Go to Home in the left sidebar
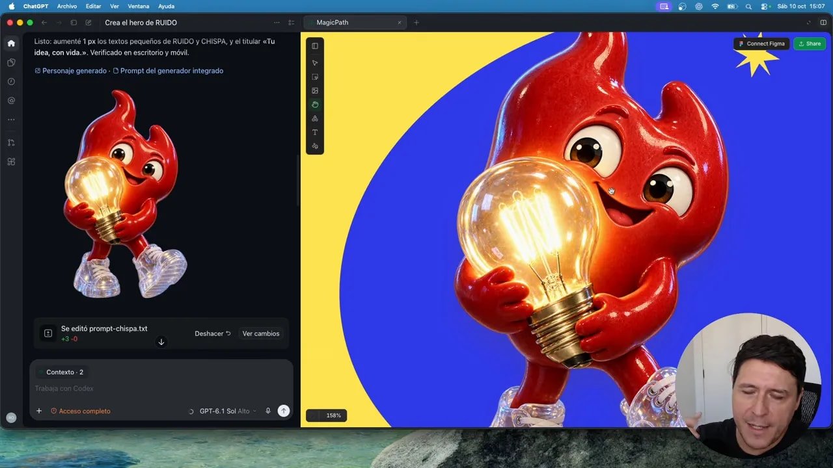This screenshot has width=833, height=468. pyautogui.click(x=11, y=44)
